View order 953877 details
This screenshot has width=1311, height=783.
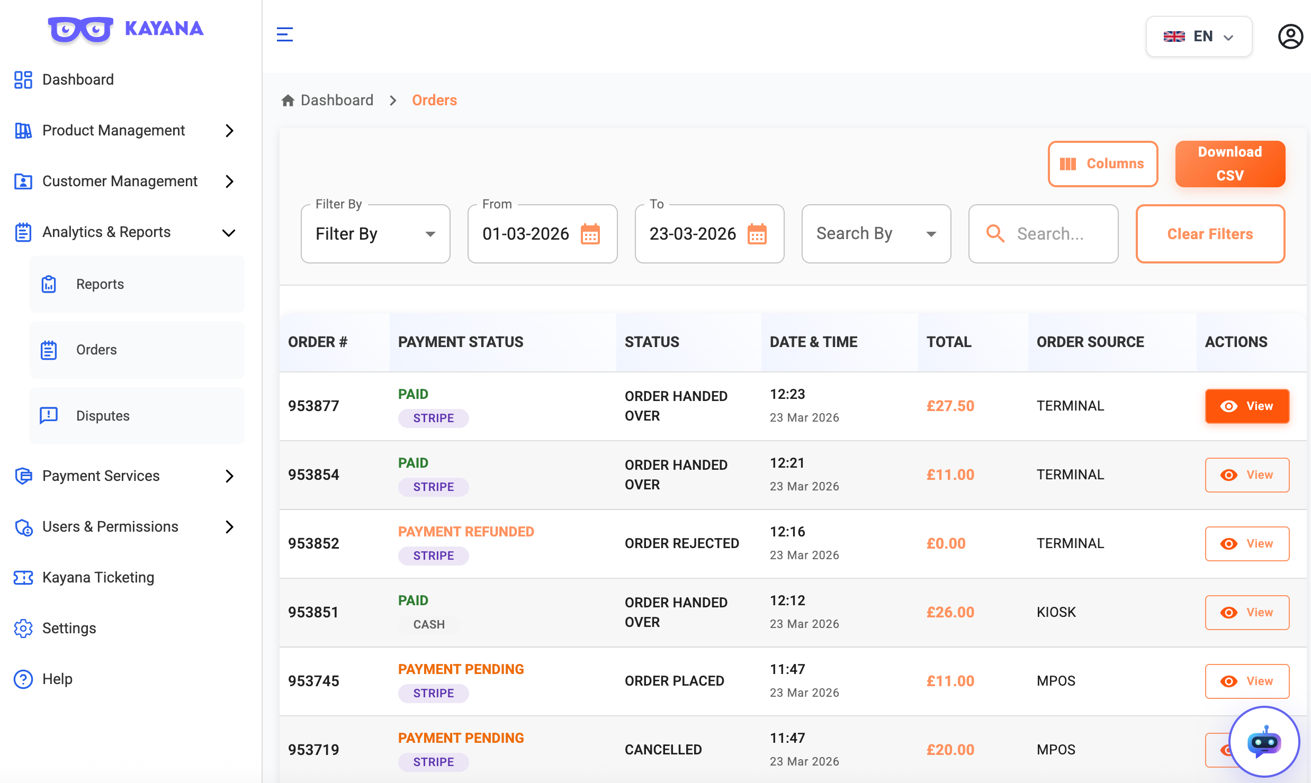(x=1247, y=406)
